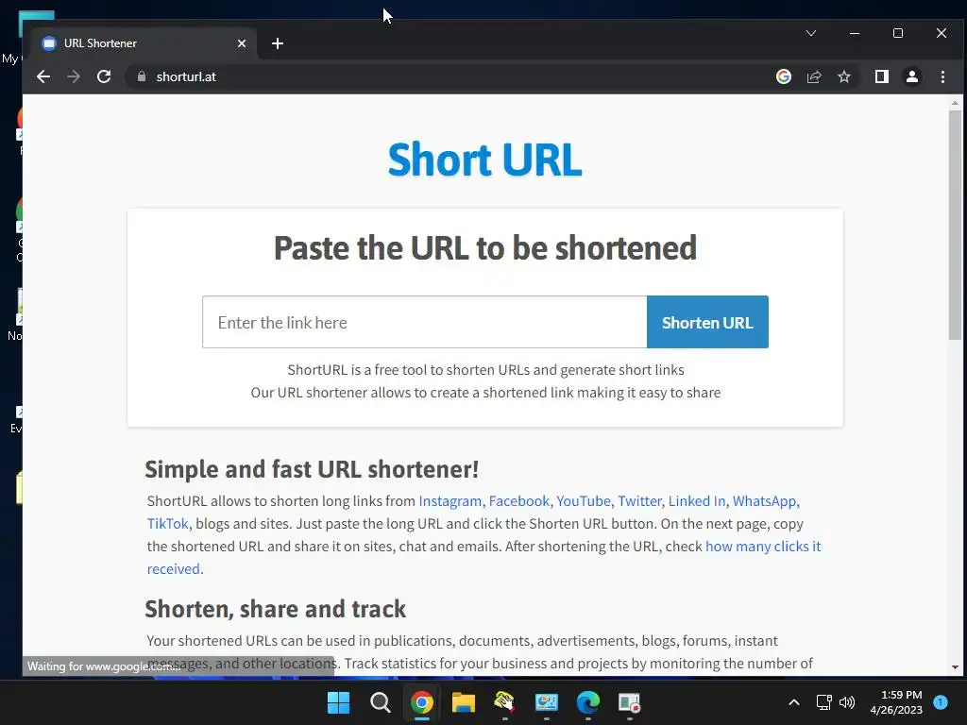The width and height of the screenshot is (967, 725).
Task: Show hidden system tray icons
Action: pyautogui.click(x=793, y=702)
